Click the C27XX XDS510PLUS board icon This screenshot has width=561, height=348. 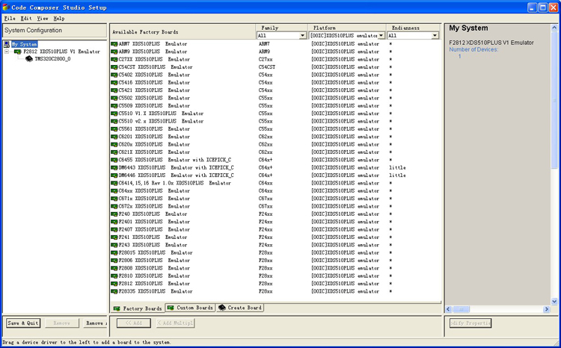(x=114, y=59)
